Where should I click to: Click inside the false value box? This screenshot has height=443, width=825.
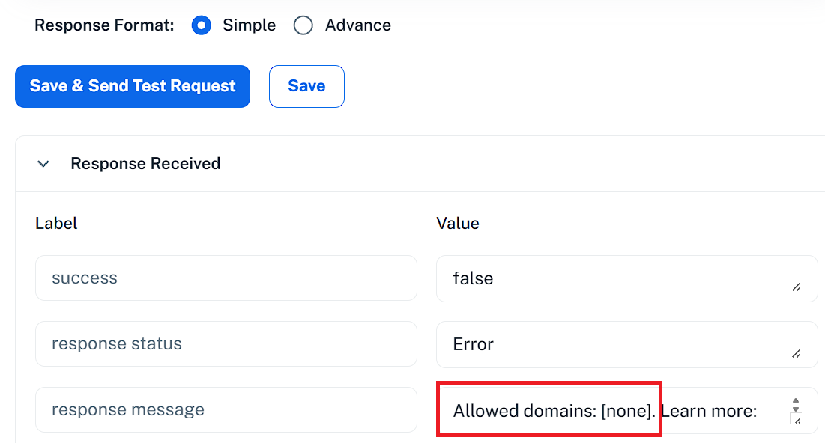pos(627,278)
